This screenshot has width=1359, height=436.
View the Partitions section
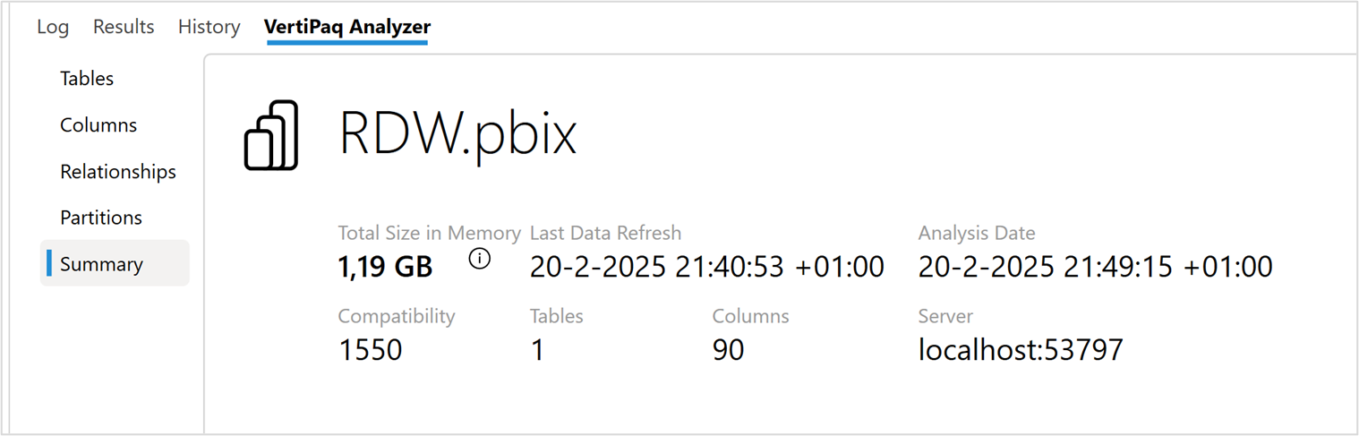coord(101,218)
